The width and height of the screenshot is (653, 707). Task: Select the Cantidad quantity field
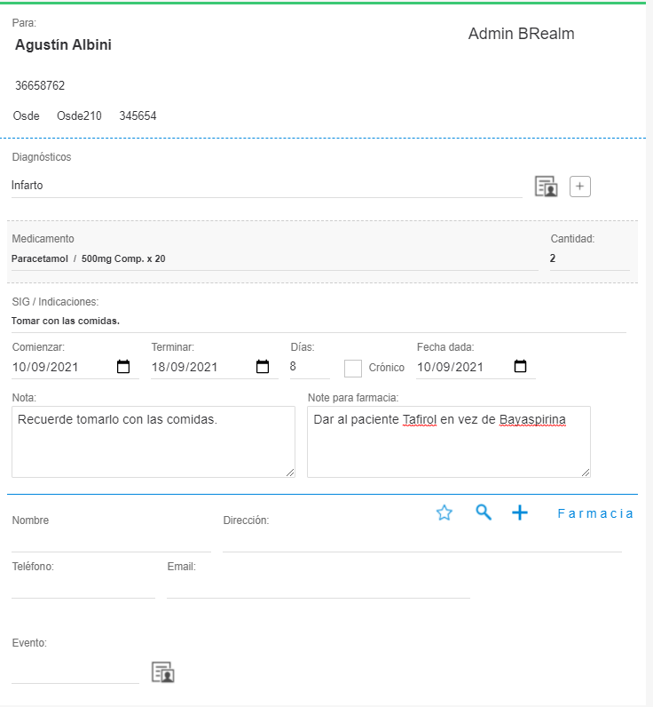coord(588,258)
